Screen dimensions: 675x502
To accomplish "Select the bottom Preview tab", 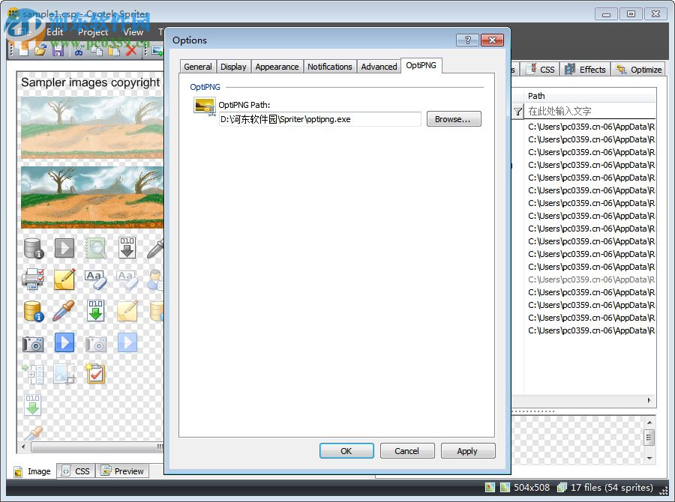I will (x=122, y=471).
